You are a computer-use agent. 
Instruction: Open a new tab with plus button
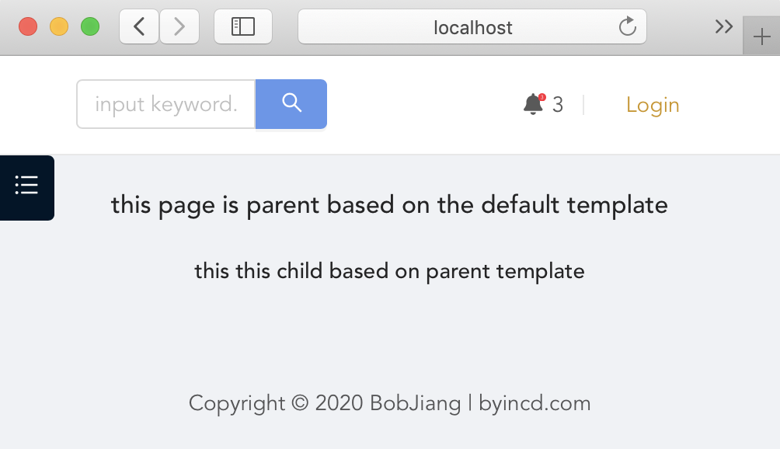point(761,37)
